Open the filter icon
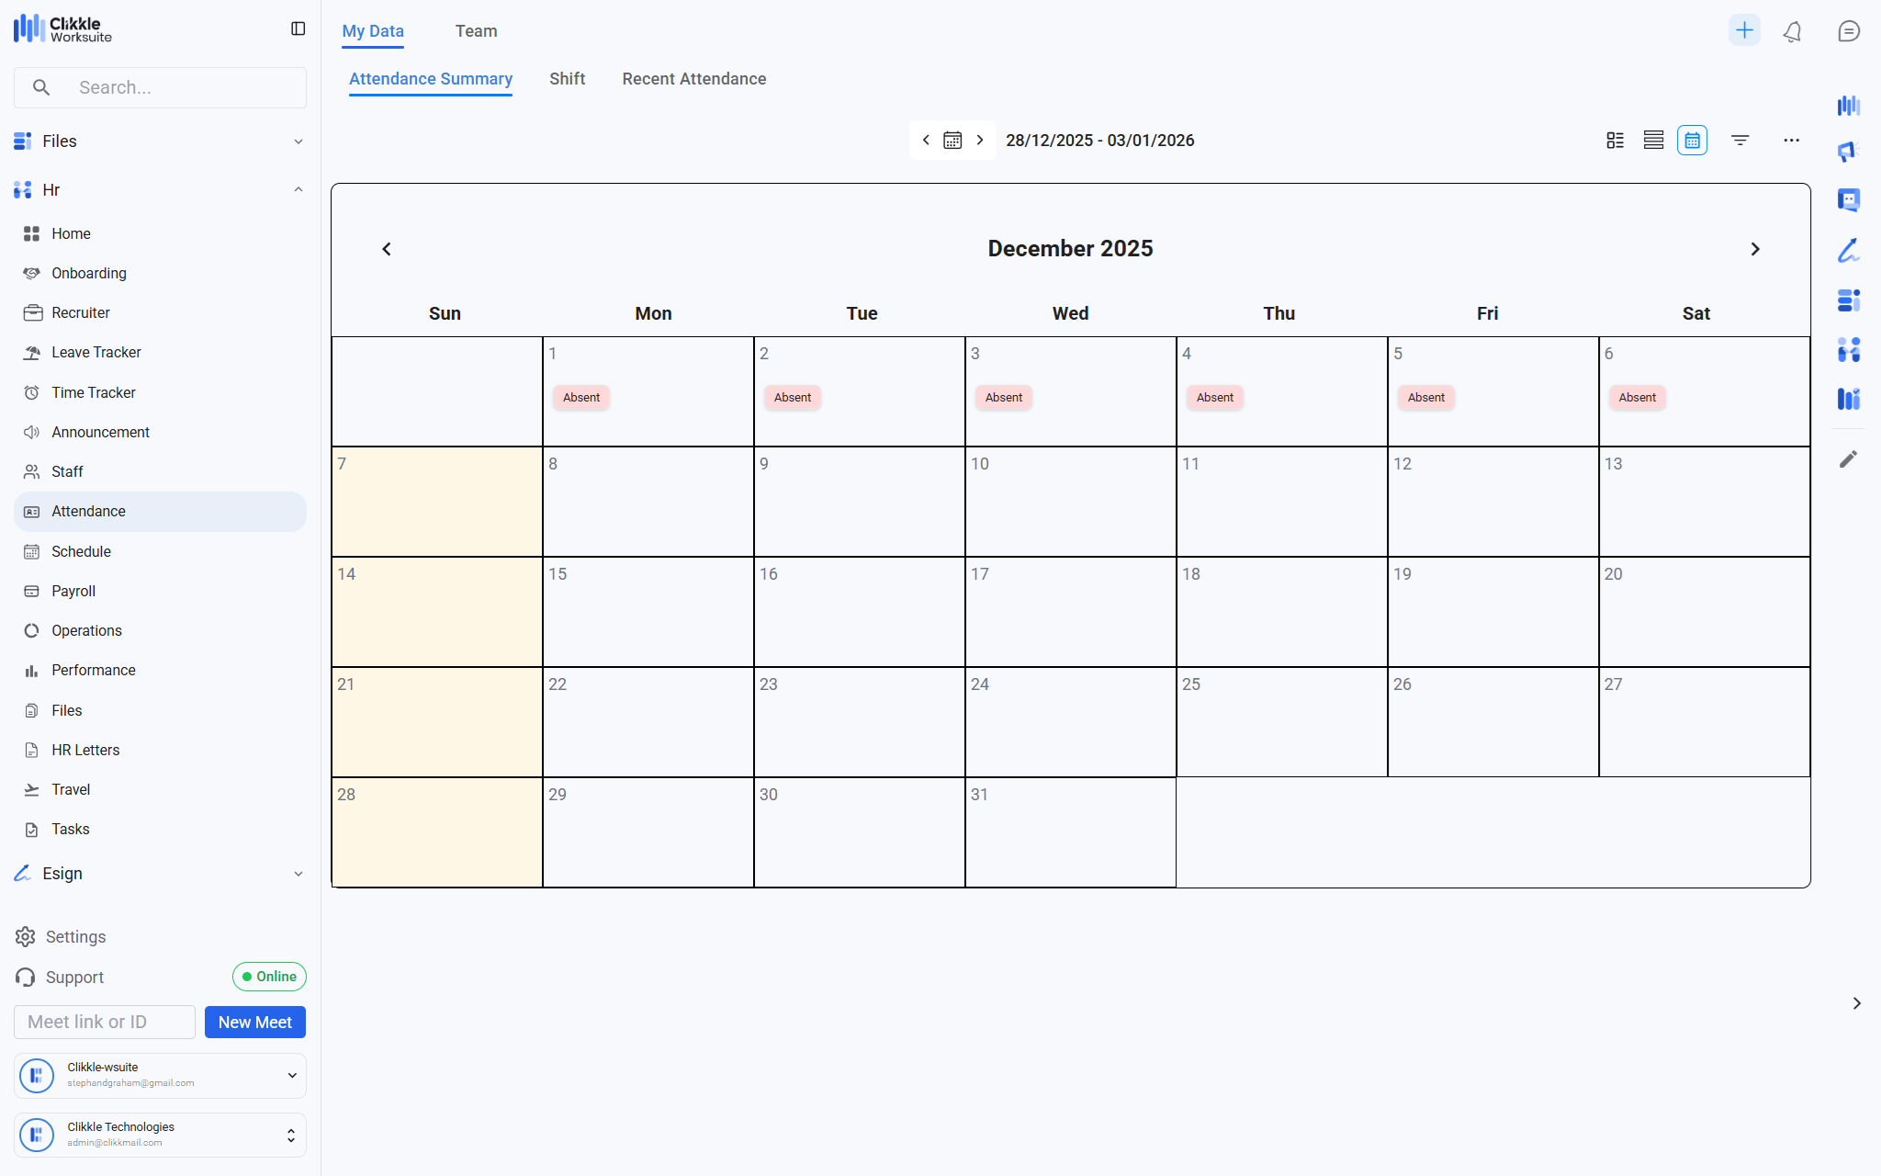 [1740, 141]
